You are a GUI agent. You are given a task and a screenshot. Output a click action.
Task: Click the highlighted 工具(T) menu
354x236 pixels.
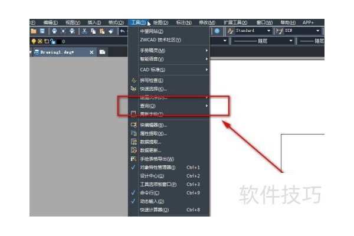(x=139, y=22)
